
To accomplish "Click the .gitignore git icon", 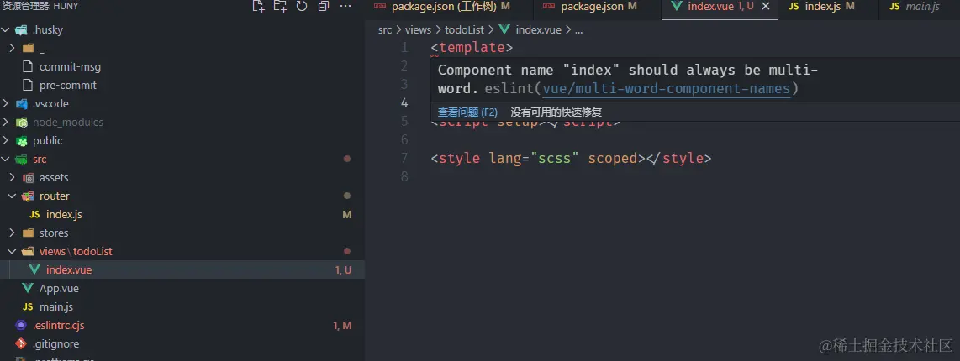I will pos(21,344).
